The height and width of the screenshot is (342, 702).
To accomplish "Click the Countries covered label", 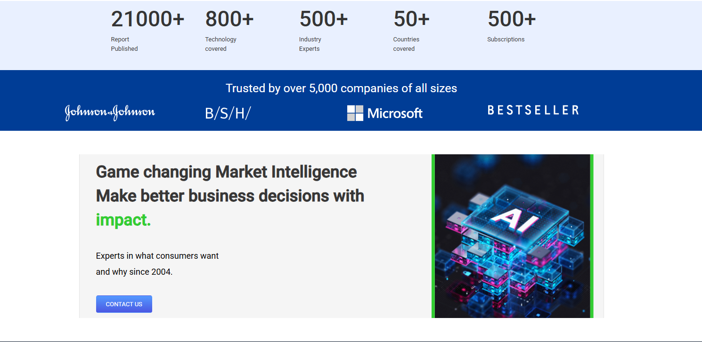I will click(406, 44).
